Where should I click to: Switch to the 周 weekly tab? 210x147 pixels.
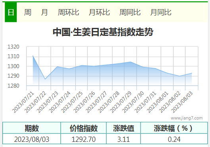click(28, 12)
